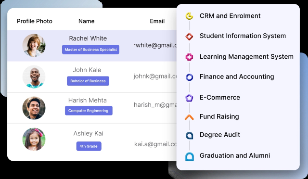308x179 pixels.
Task: Click Harish Mehta's profile photo
Action: [x=34, y=108]
